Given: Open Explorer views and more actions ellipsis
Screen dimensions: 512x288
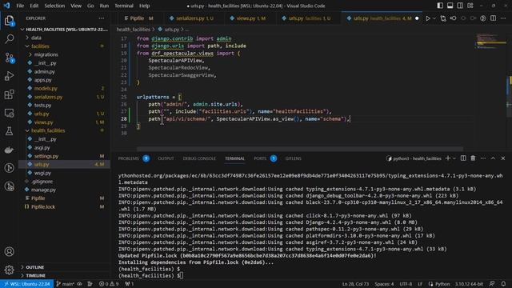Looking at the screenshot, I should [102, 18].
